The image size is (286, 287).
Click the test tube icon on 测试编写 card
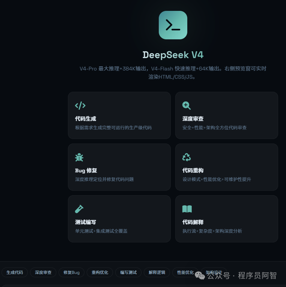click(x=79, y=209)
